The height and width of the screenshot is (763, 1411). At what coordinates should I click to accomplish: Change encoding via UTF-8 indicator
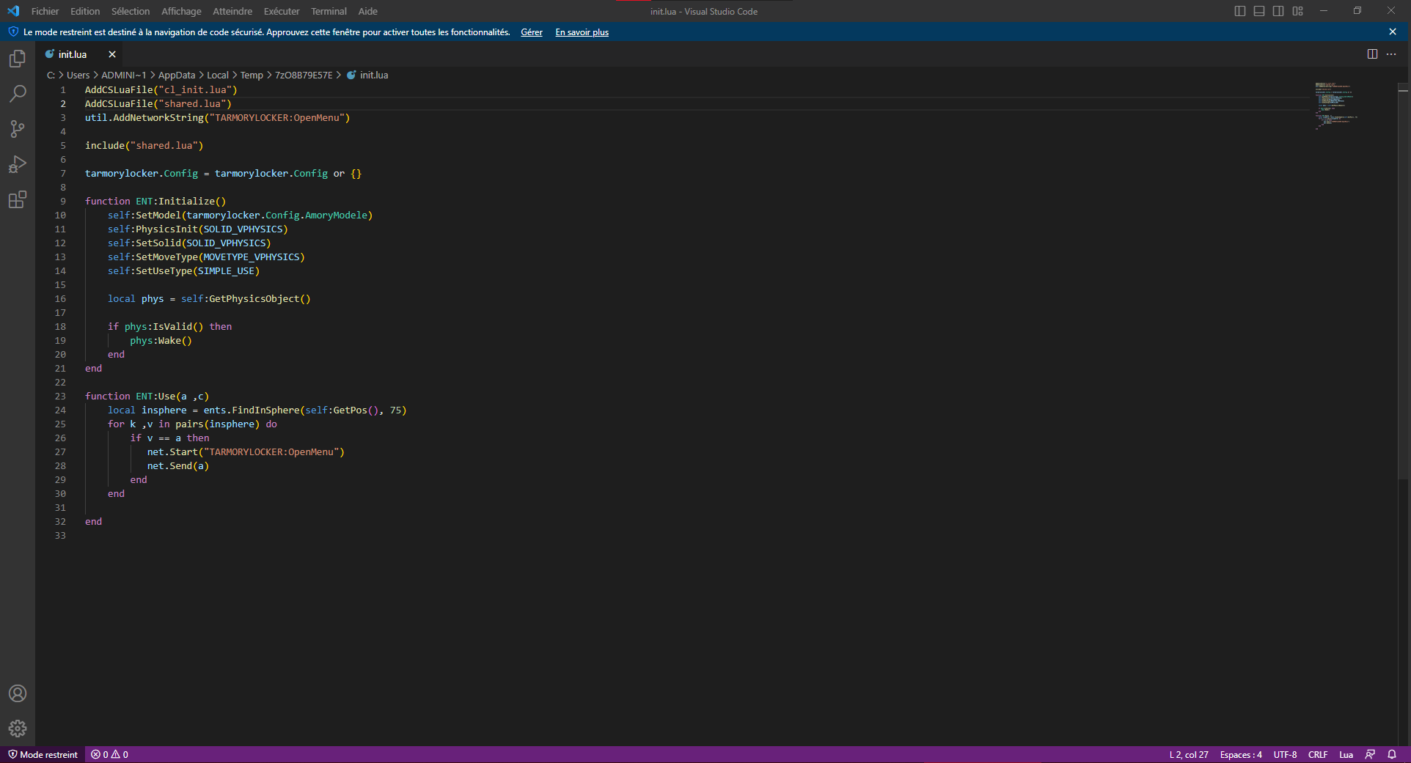(1285, 754)
